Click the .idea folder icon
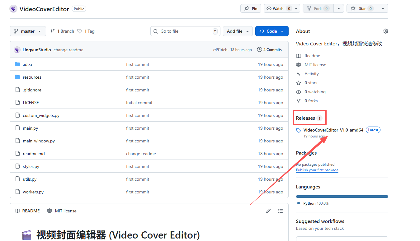The image size is (420, 241). click(x=17, y=64)
